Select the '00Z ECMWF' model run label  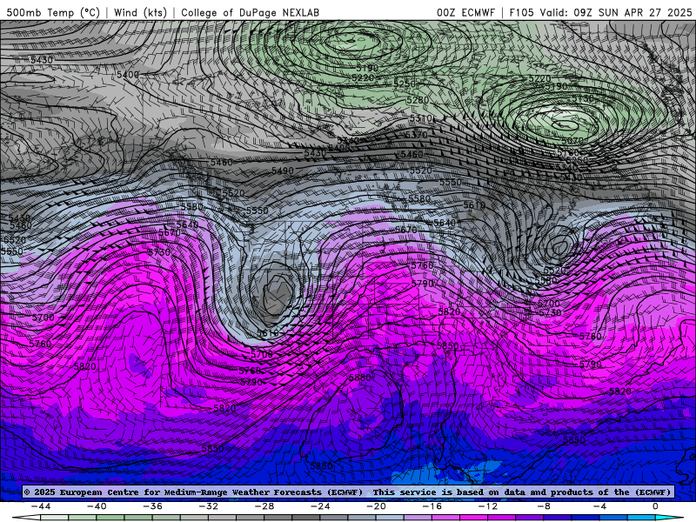(465, 12)
